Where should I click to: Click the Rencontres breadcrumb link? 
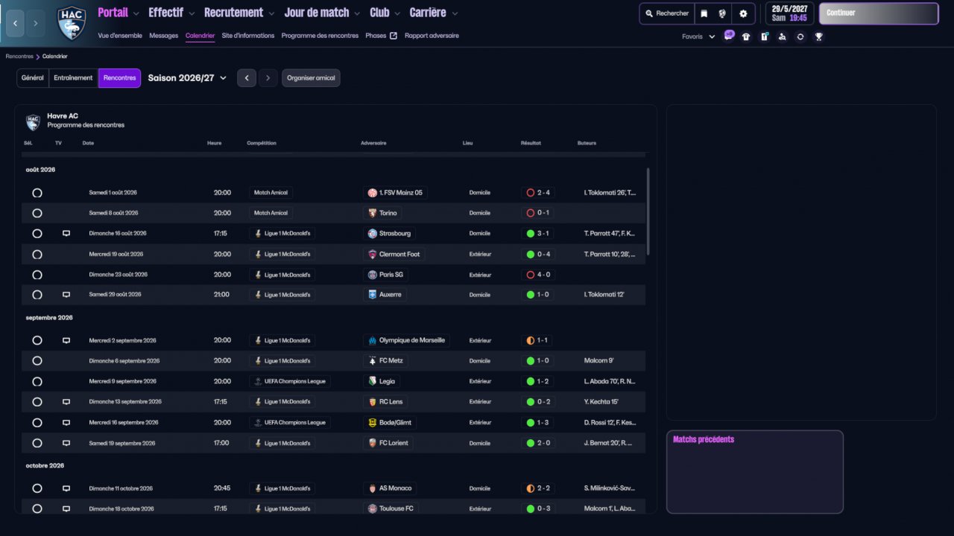click(19, 57)
